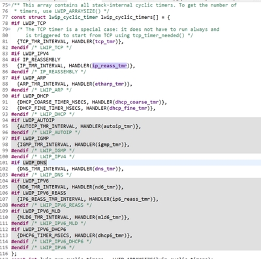
Task: Click IGMP_TMR_INTERVAL macro on line 98
Action: [44, 145]
